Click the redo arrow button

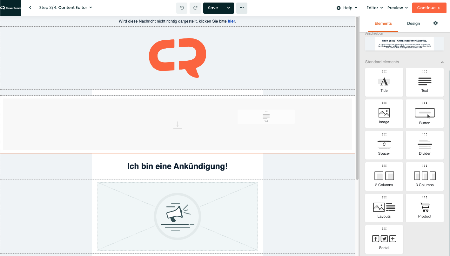click(195, 8)
